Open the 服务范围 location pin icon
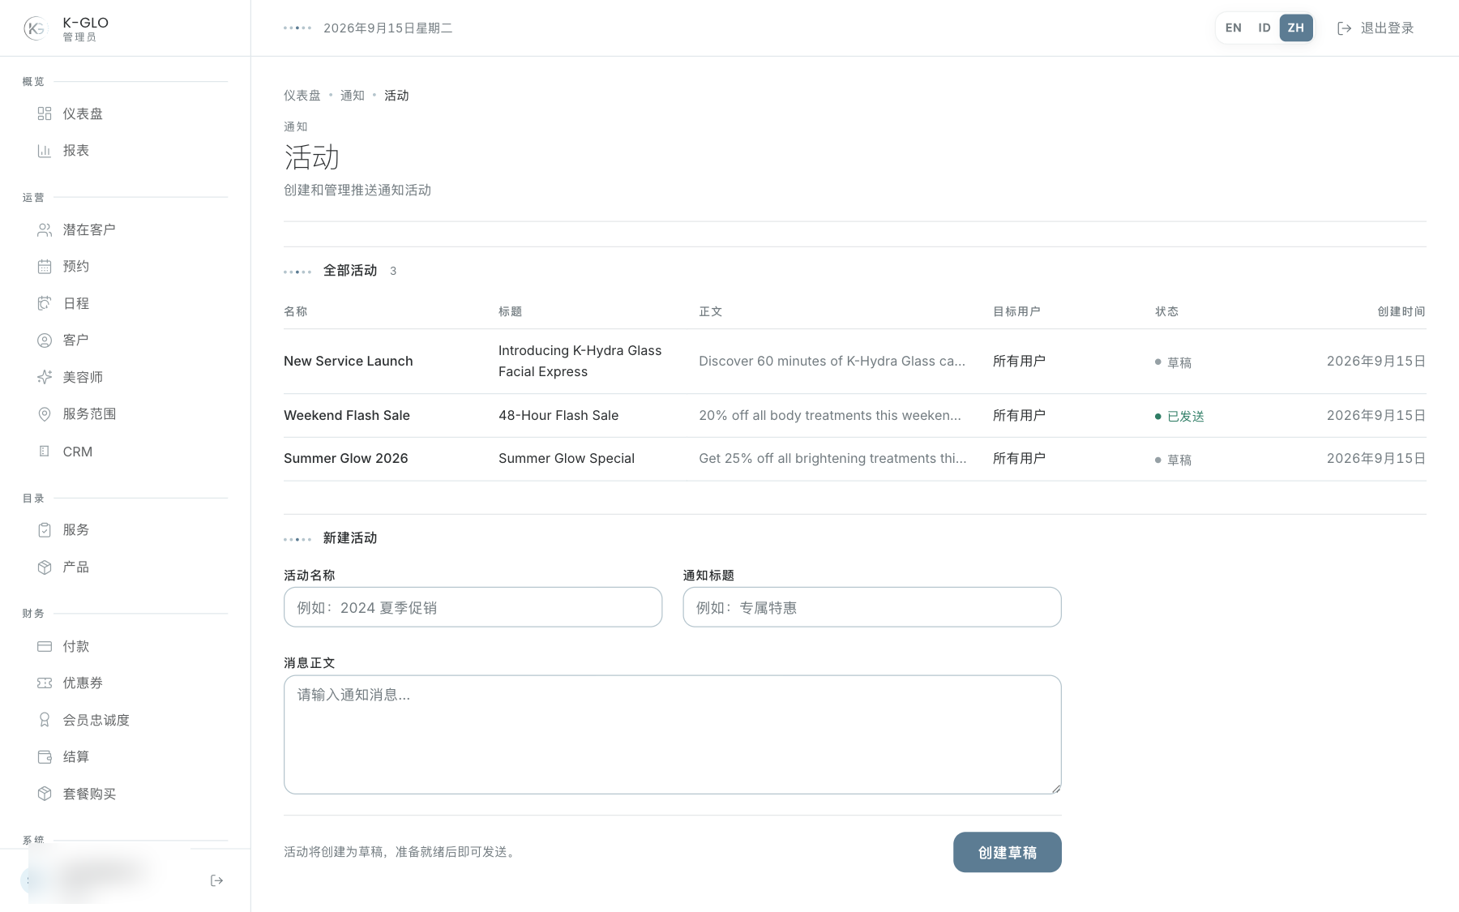This screenshot has width=1459, height=912. (45, 414)
